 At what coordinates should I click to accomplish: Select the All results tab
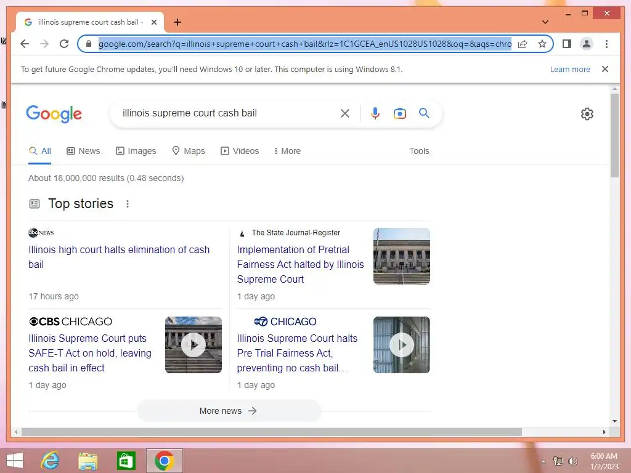point(40,152)
